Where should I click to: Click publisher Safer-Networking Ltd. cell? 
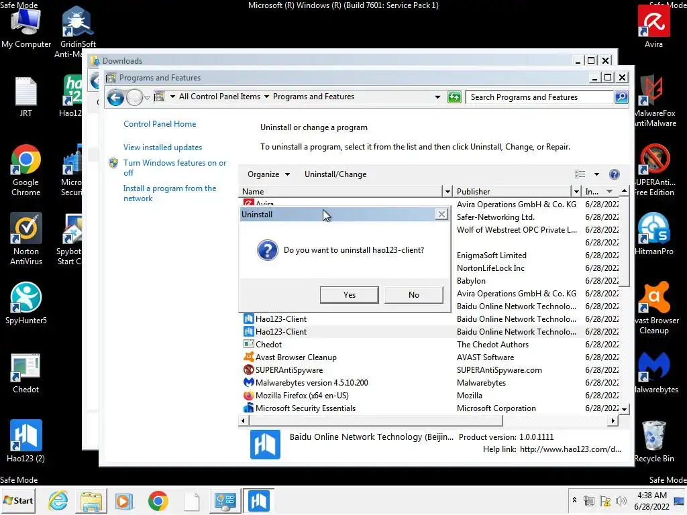(496, 217)
